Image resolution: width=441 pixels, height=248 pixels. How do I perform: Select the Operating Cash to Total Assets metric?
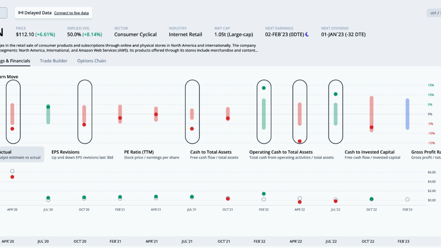tap(291, 155)
